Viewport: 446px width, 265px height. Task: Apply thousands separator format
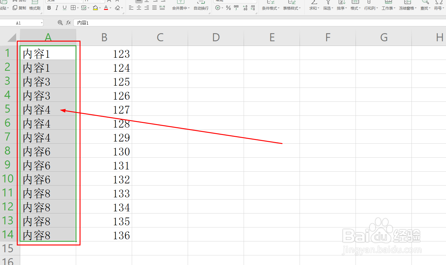[x=236, y=8]
